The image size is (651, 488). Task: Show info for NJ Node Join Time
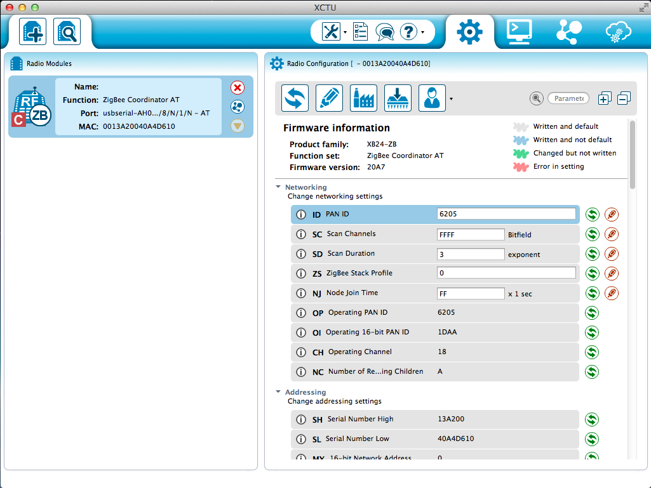pos(301,293)
